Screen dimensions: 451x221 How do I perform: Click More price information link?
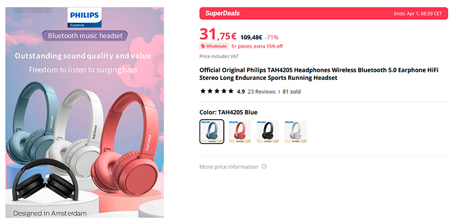229,167
